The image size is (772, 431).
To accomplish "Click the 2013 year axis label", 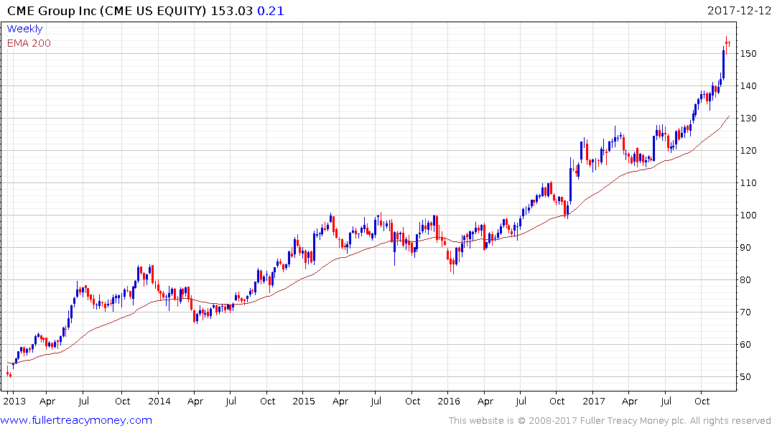I will 14,401.
